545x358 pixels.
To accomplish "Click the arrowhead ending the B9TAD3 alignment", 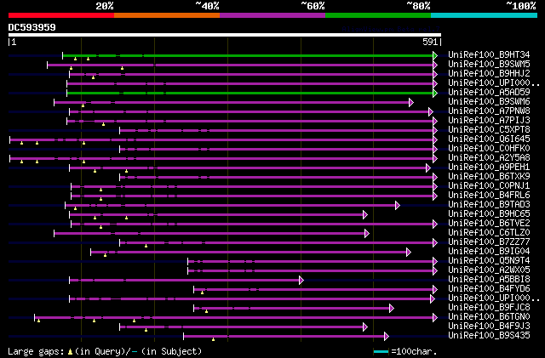I will 398,205.
